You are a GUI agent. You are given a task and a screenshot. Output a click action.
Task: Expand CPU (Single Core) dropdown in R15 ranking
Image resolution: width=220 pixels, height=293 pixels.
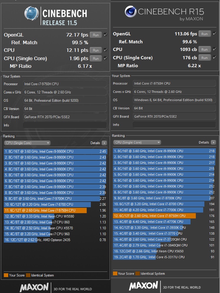pyautogui.click(x=137, y=142)
